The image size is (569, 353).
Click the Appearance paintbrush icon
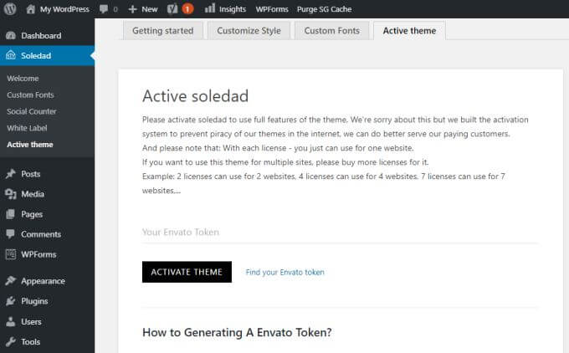[x=10, y=281]
